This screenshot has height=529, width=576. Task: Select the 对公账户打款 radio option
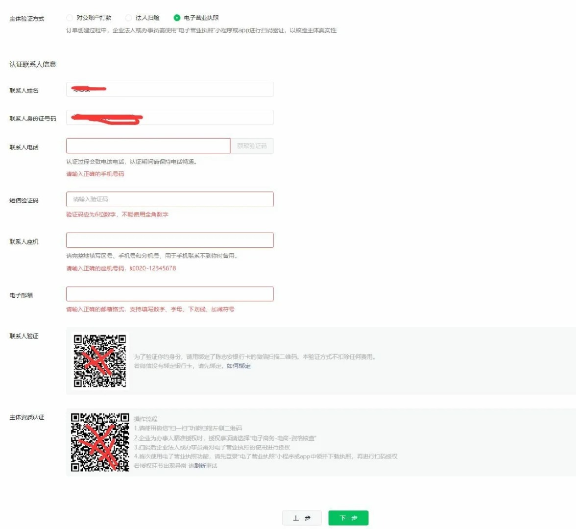pyautogui.click(x=70, y=18)
